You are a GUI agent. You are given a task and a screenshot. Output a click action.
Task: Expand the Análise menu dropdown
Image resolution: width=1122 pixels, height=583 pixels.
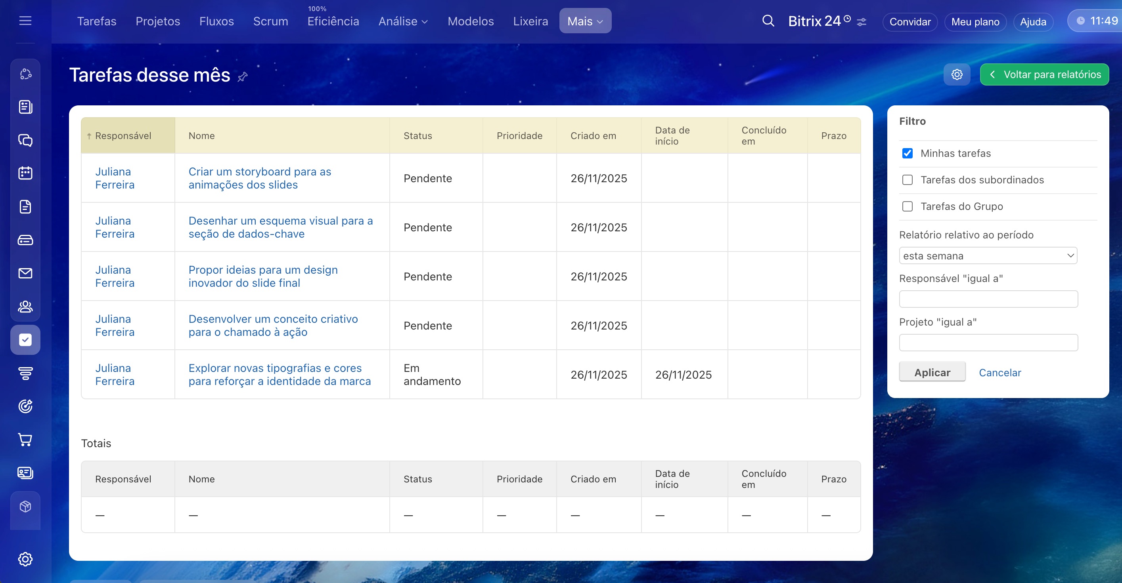click(x=403, y=21)
